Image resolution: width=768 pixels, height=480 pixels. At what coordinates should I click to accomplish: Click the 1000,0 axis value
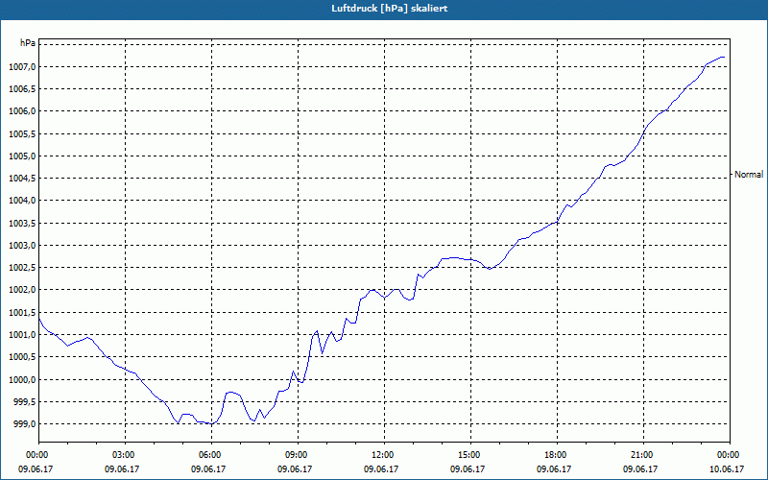tap(22, 379)
